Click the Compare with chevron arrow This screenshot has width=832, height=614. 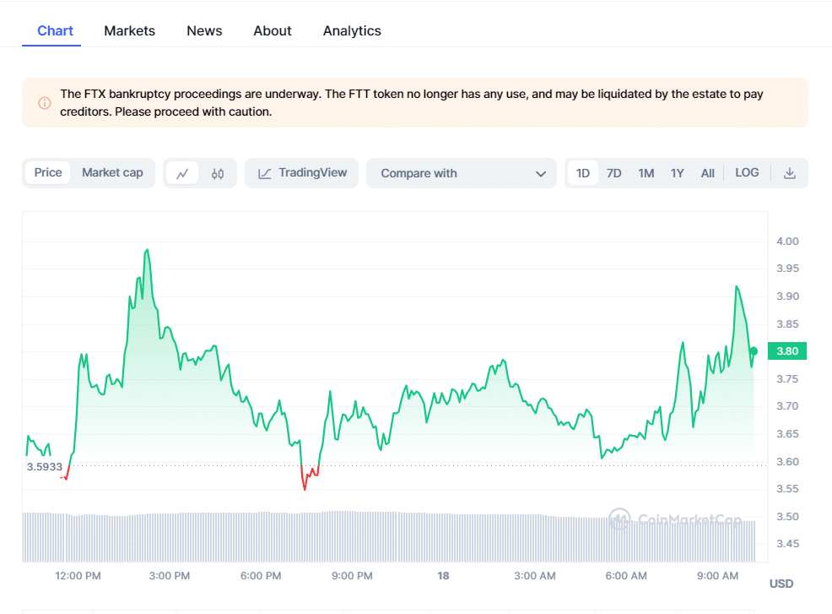point(541,174)
